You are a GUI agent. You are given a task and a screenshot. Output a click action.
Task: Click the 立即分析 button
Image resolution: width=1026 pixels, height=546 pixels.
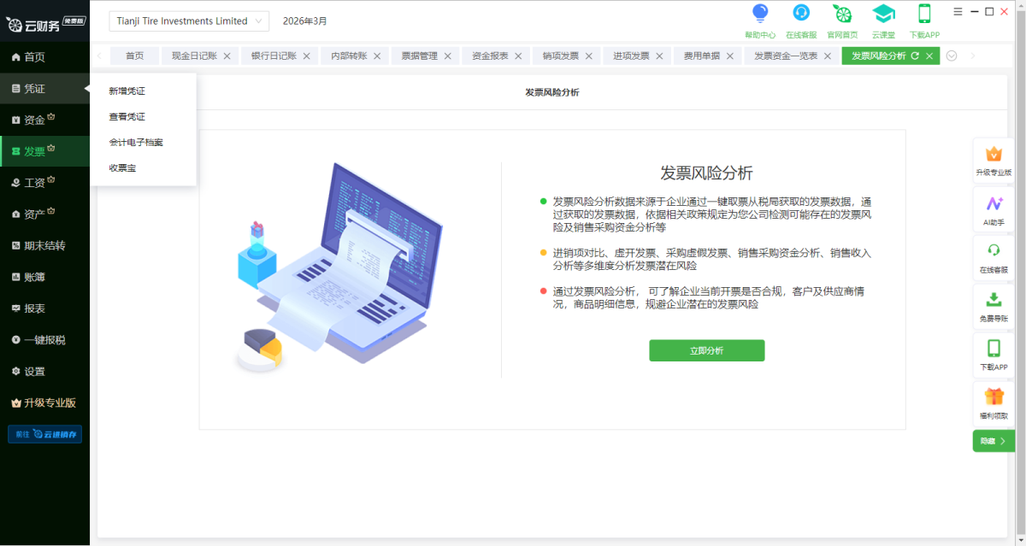(x=706, y=350)
